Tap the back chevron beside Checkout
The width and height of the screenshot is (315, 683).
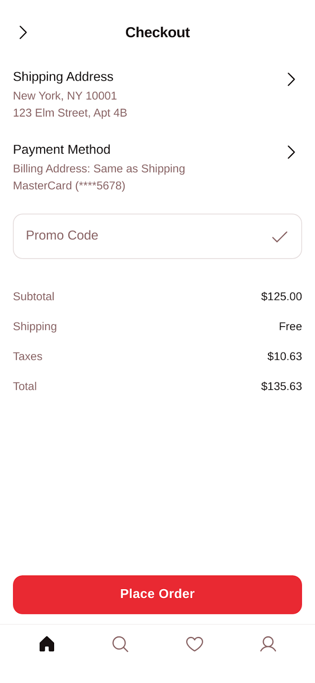click(x=23, y=32)
